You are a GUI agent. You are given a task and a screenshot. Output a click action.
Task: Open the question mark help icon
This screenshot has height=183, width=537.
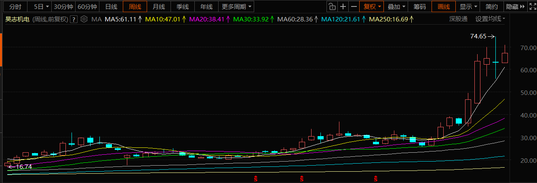[x=74, y=19]
